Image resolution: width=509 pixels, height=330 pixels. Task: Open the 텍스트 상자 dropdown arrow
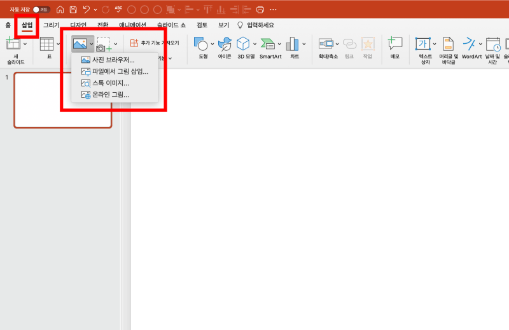pos(435,44)
